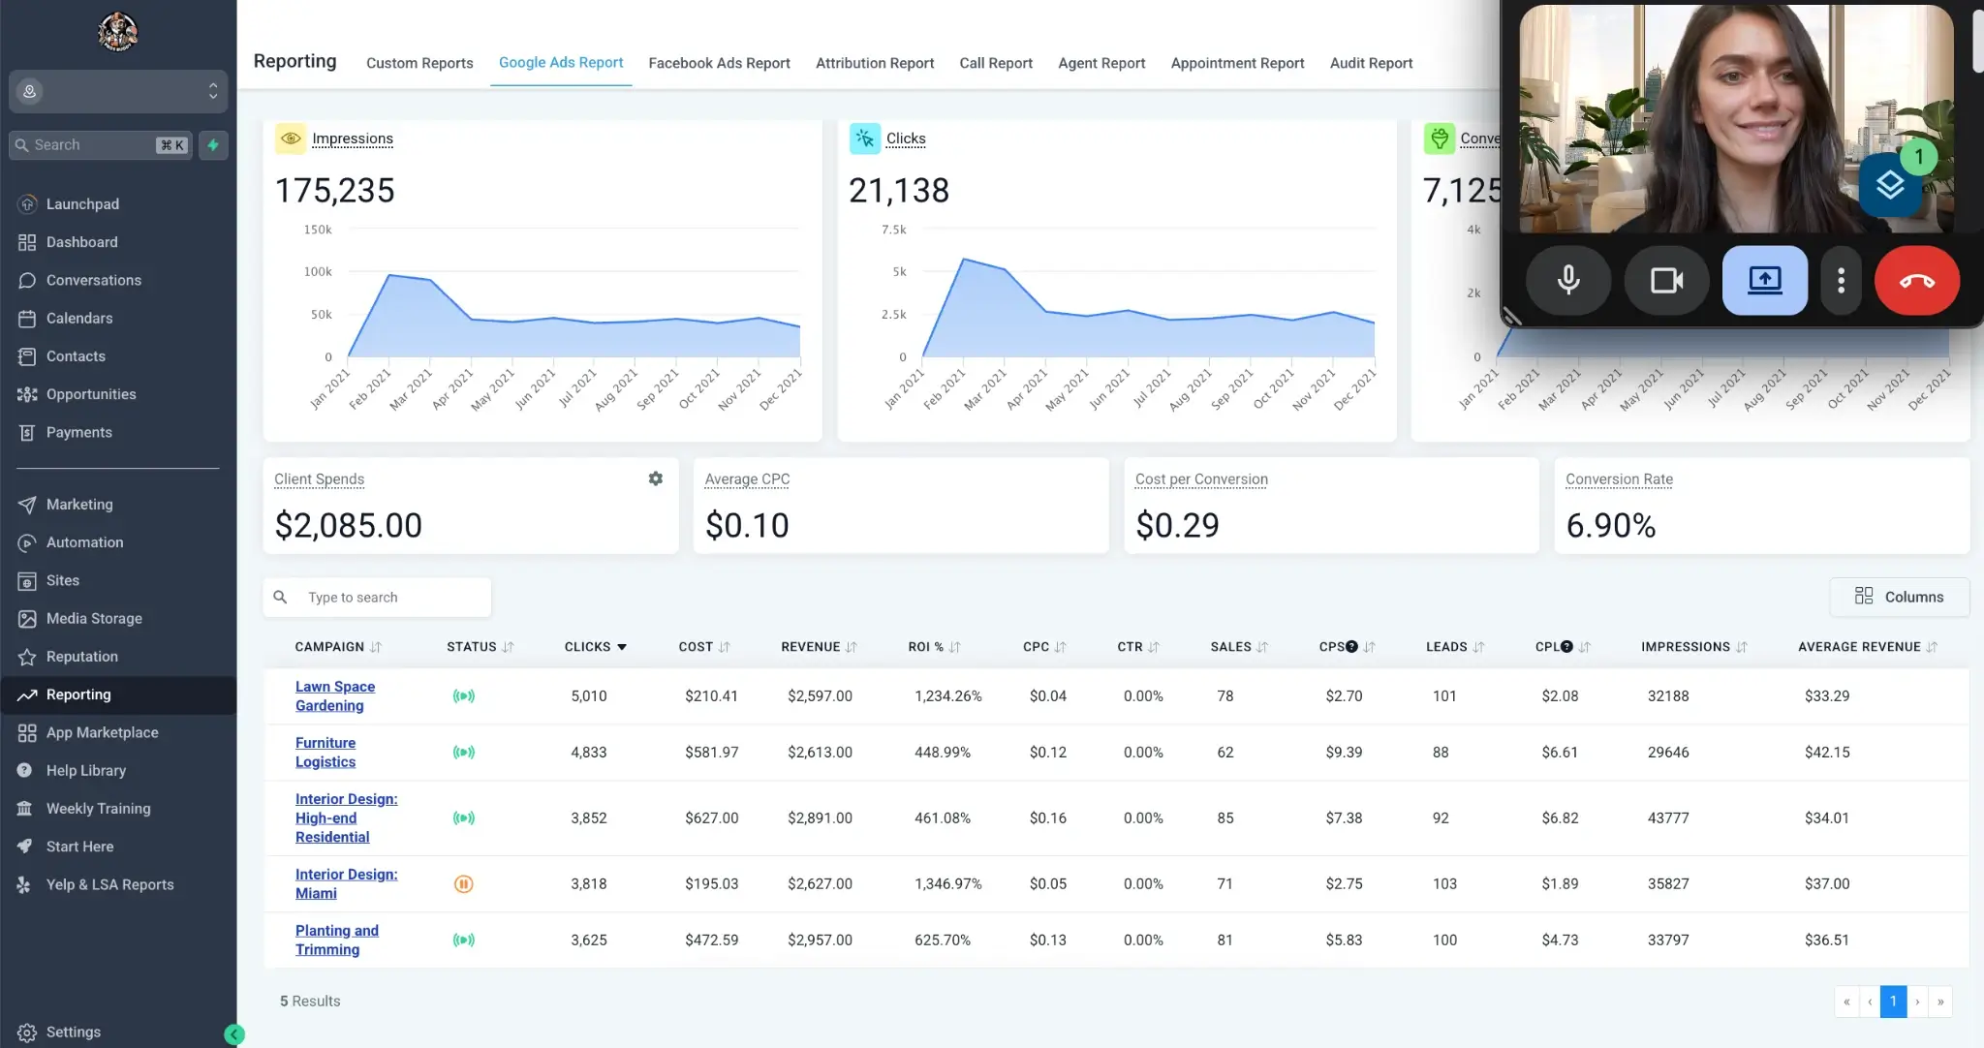Open the Client Spends settings gear

point(655,478)
